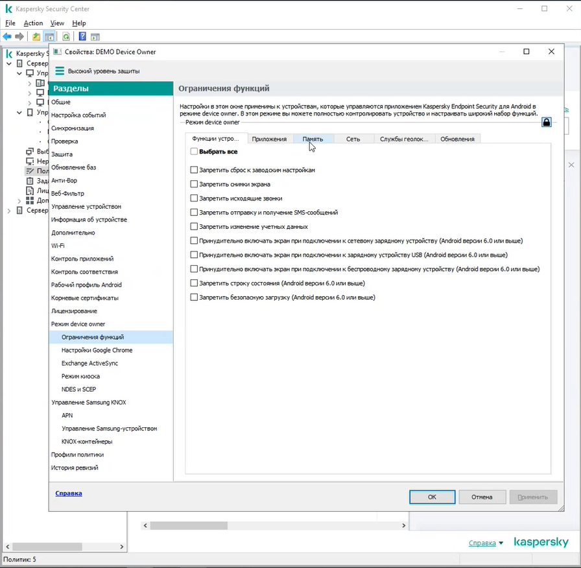This screenshot has width=581, height=568.
Task: Select 'Настройки Google Chrome' subsection
Action: click(111, 350)
